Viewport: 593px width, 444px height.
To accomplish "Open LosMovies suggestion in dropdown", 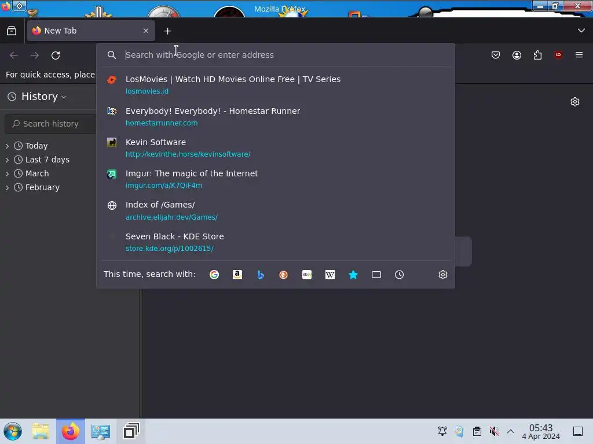I will (275, 84).
